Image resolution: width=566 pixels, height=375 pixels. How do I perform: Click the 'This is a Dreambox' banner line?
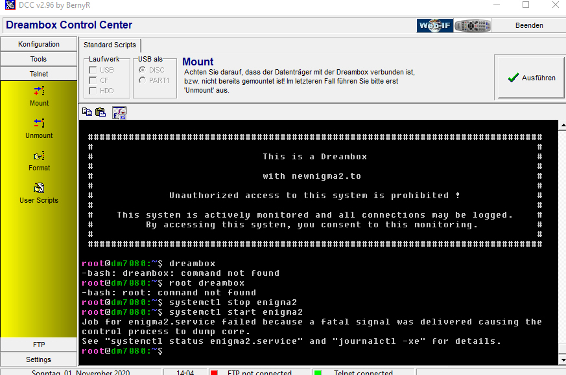(314, 157)
